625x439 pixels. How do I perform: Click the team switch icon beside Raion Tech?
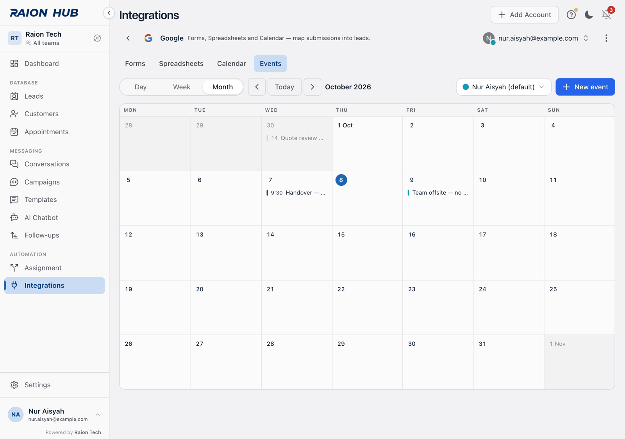(x=97, y=38)
